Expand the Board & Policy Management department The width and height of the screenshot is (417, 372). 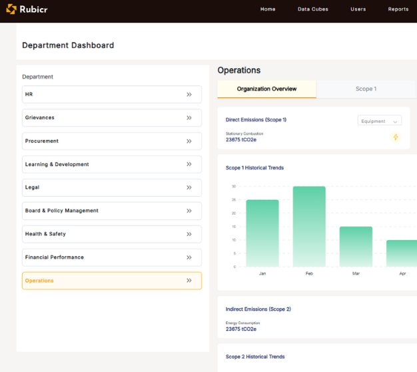click(111, 211)
